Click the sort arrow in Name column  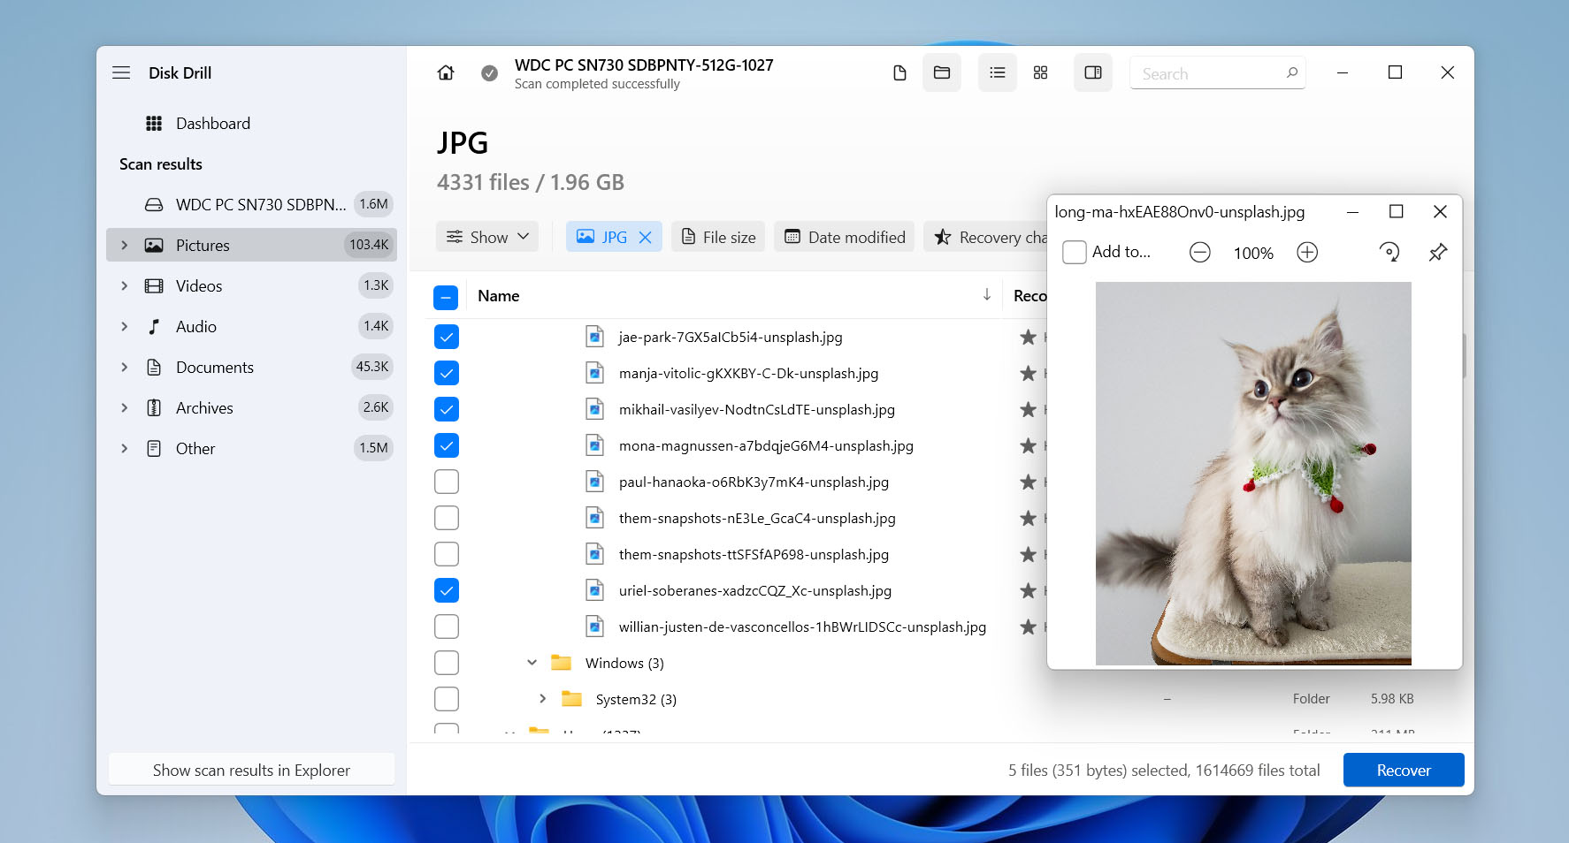point(987,295)
